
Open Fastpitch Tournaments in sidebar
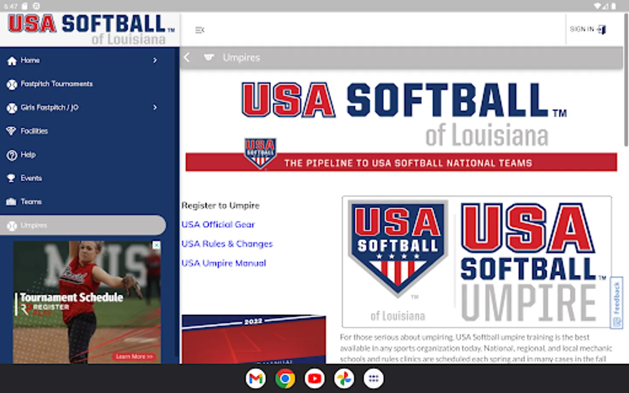[x=83, y=84]
